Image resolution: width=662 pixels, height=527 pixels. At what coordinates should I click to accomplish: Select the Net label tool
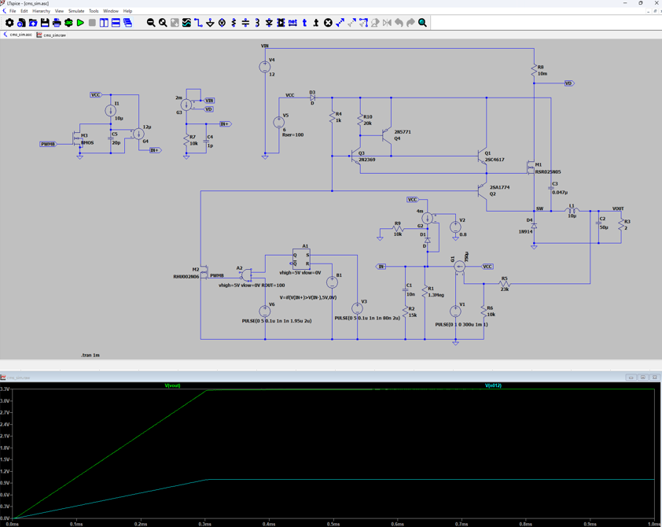click(x=292, y=23)
